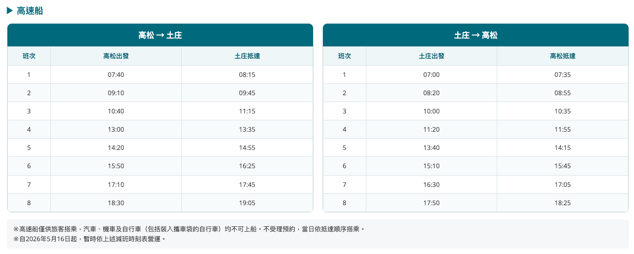
Task: Choose the 14:20 time cell
Action: point(116,147)
